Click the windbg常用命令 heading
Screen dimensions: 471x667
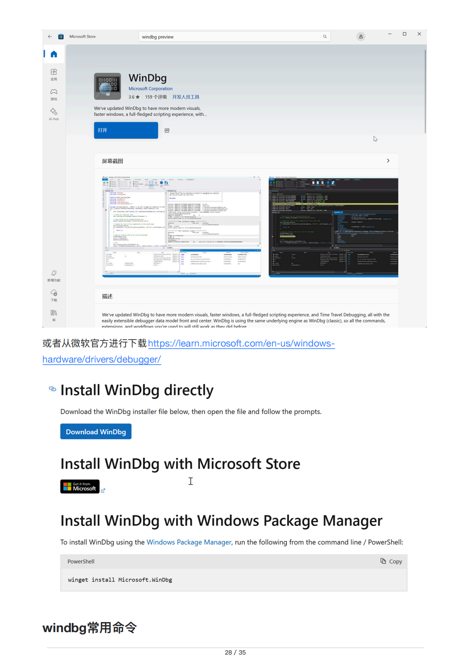(89, 627)
